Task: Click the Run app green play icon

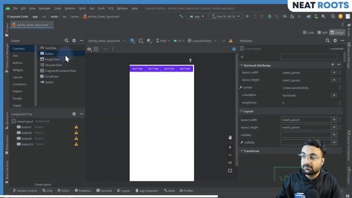Action: pos(248,16)
